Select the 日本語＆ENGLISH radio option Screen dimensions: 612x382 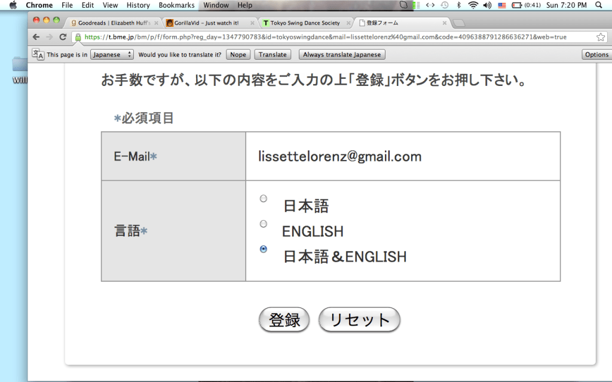pos(264,249)
